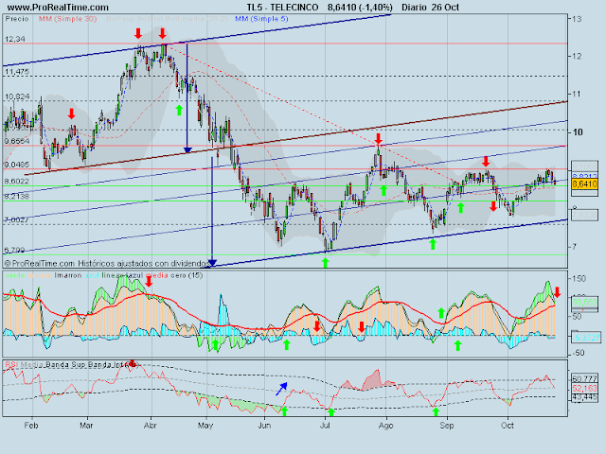
Task: Click the 9,6554 level label
Action: [17, 141]
